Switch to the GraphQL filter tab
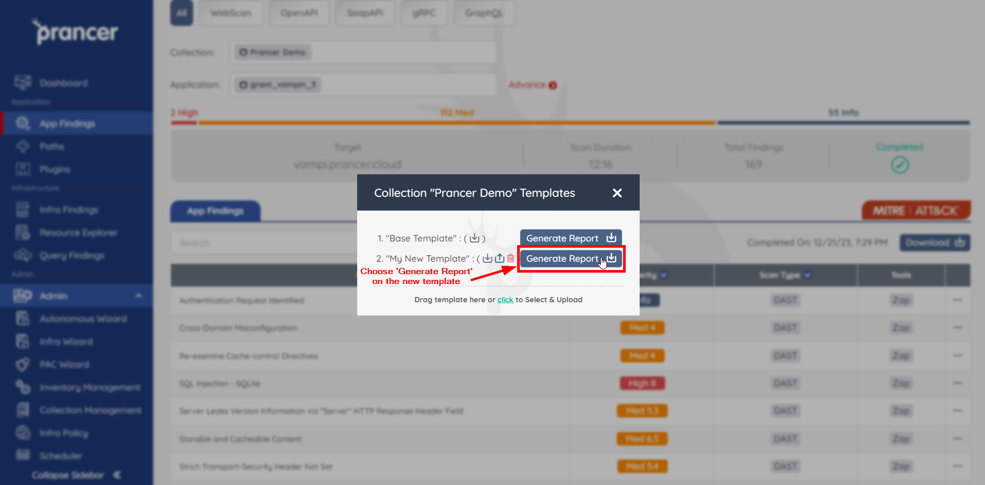985x485 pixels. 484,13
